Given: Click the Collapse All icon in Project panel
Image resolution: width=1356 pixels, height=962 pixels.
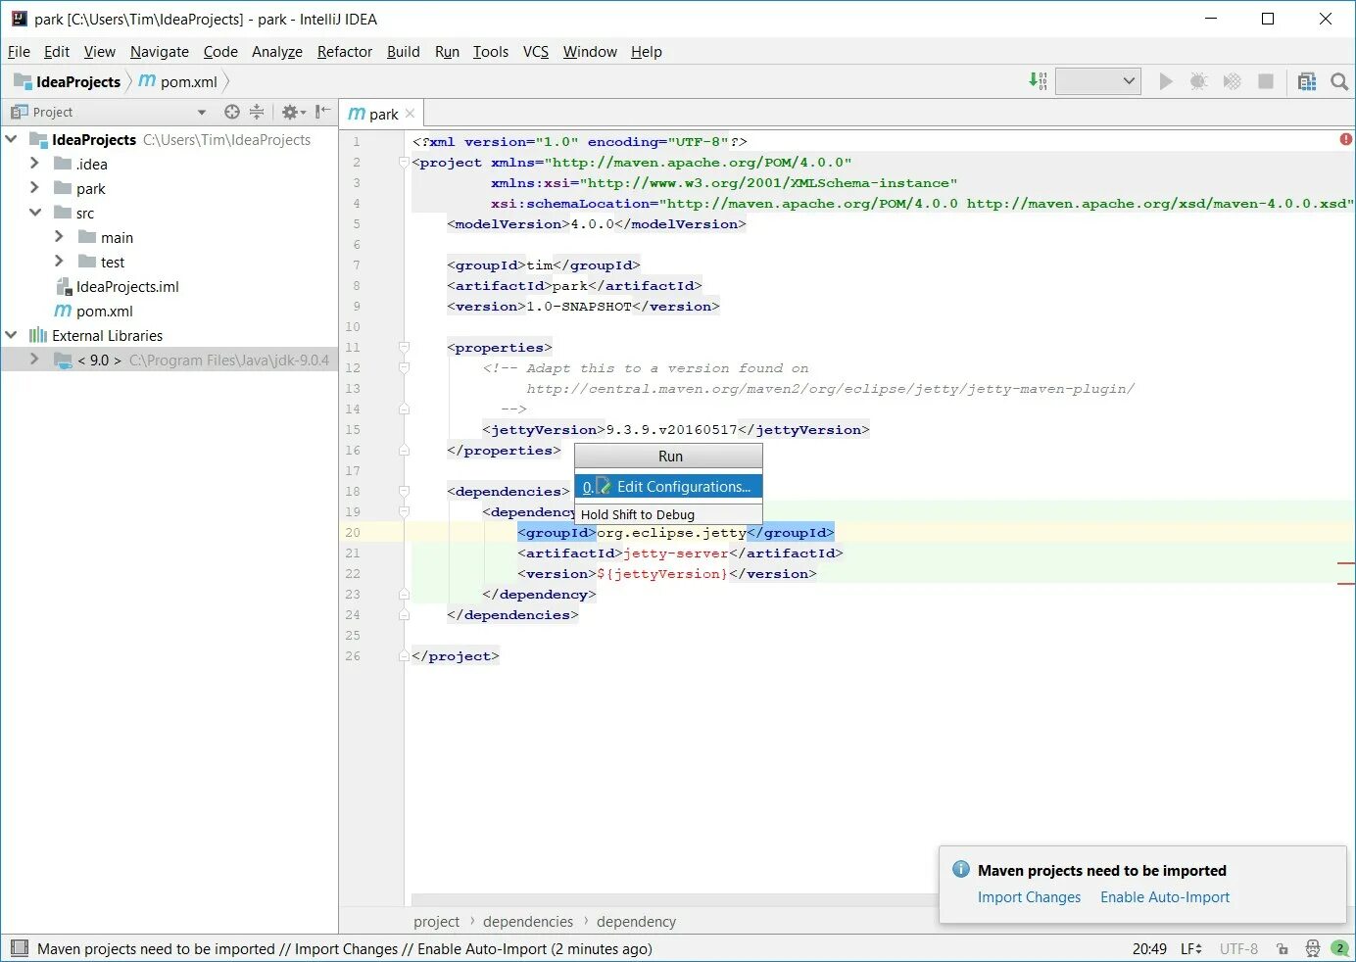Looking at the screenshot, I should click(257, 112).
